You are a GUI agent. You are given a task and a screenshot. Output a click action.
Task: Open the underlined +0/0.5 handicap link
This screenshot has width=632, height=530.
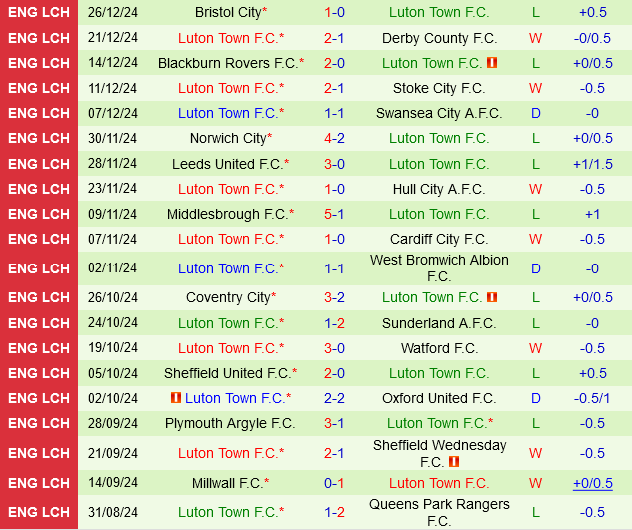coord(592,483)
